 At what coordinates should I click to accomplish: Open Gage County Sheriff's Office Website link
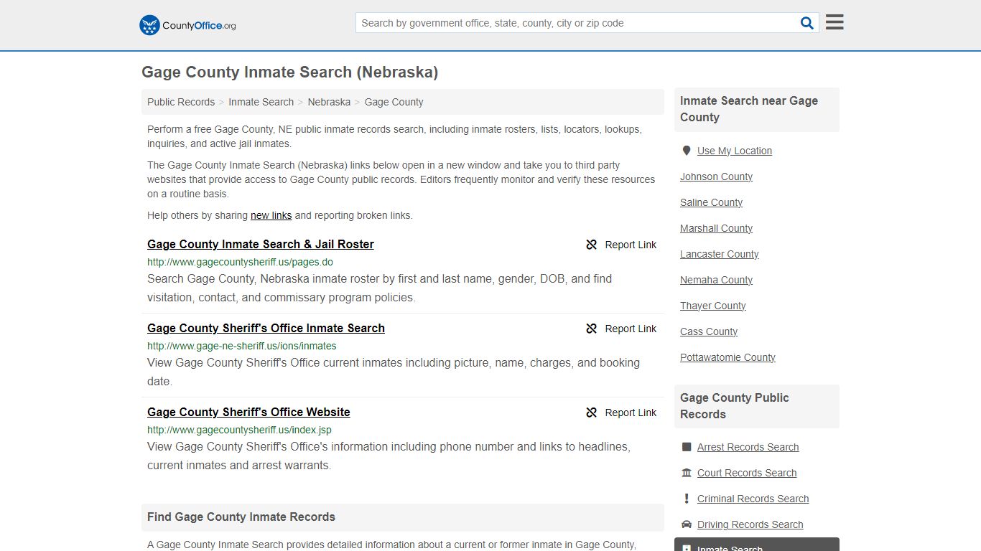(x=248, y=412)
